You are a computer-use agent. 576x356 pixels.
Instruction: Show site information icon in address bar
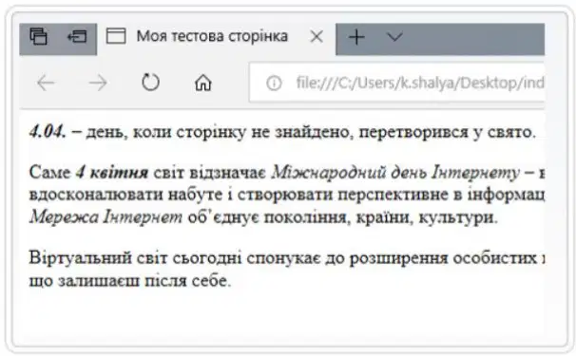(x=274, y=84)
